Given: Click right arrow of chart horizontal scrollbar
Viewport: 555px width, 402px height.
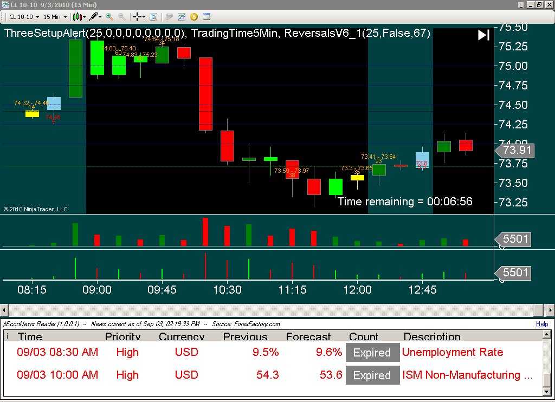Looking at the screenshot, I should pos(551,310).
